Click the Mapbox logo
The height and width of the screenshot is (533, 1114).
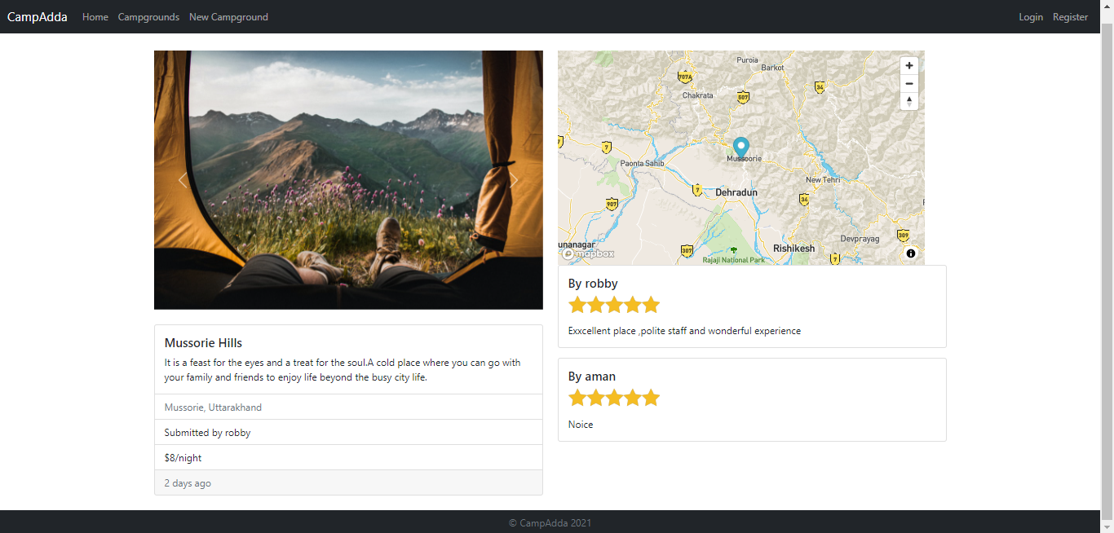(x=589, y=253)
